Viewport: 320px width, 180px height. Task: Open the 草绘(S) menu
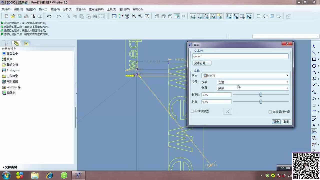[x=55, y=9]
